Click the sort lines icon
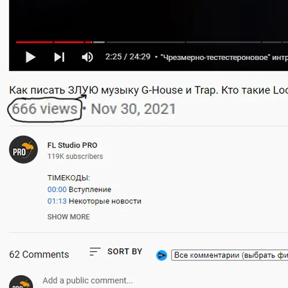 (x=95, y=252)
